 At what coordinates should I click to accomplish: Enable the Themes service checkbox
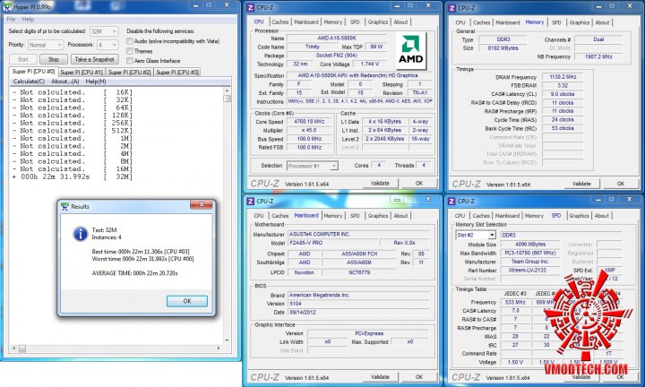[x=130, y=51]
